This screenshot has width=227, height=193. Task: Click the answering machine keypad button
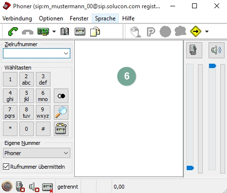click(61, 129)
